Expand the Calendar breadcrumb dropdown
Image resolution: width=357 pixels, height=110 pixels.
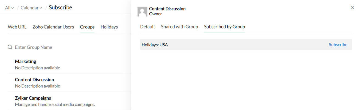tap(31, 8)
